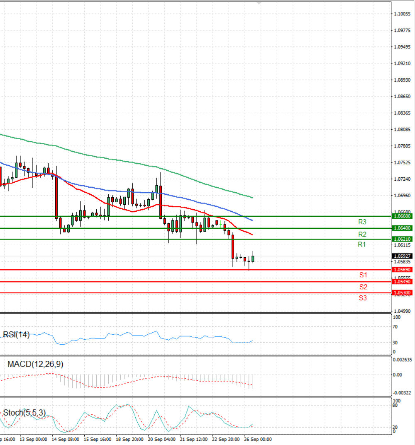Click the S3 support label
Image resolution: width=415 pixels, height=445 pixels.
(363, 298)
